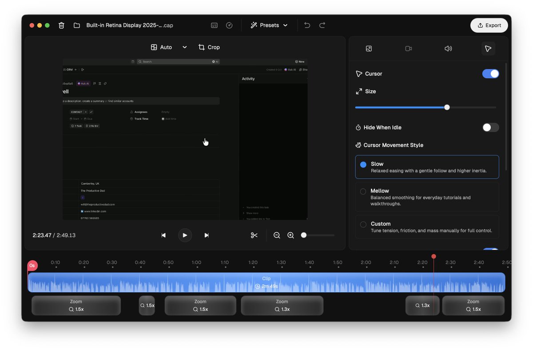Skip to previous frame button
This screenshot has width=533, height=350.
163,235
